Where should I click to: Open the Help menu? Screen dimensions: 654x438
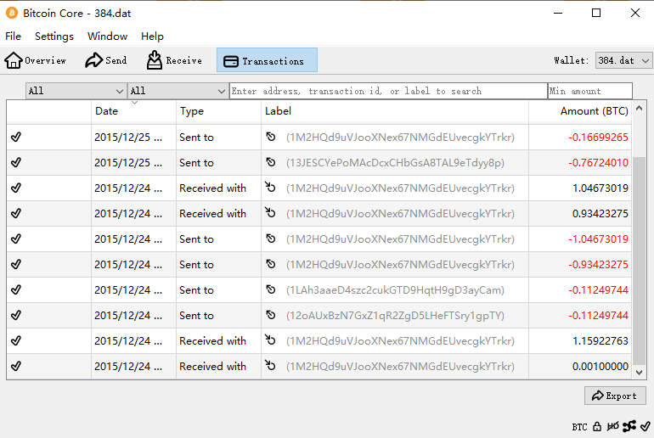coord(152,36)
